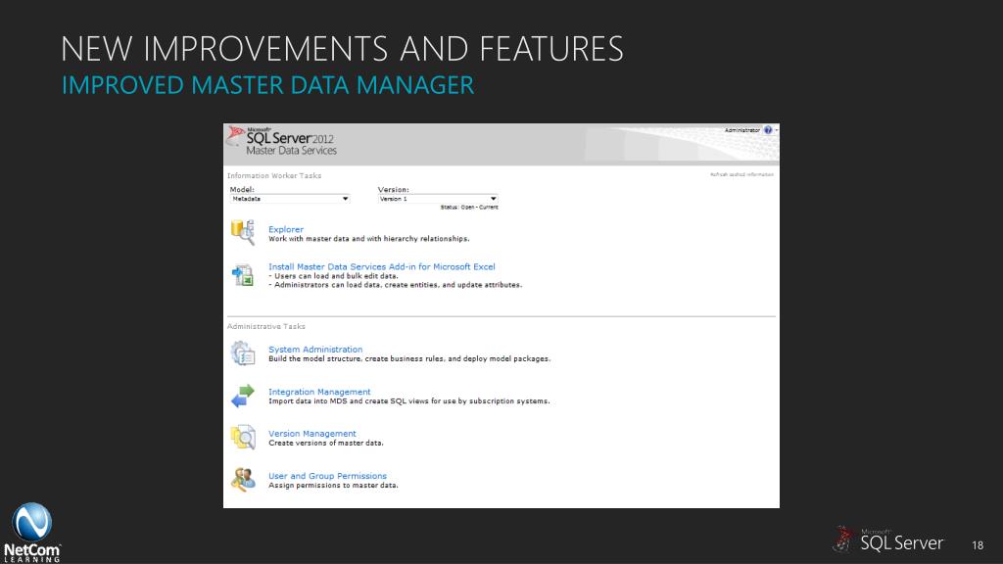Open the Model dropdown showing Metadata
Viewport: 1003px width, 564px height.
pyautogui.click(x=289, y=199)
